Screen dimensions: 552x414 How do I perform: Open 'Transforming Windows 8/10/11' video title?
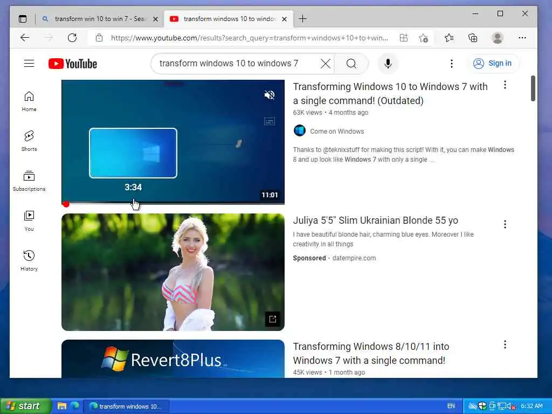pyautogui.click(x=371, y=354)
